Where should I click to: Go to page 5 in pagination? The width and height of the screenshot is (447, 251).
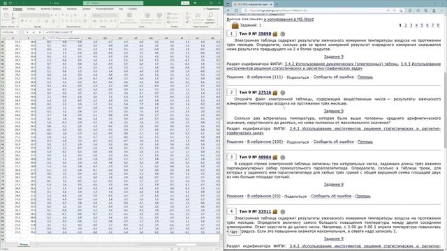[x=422, y=25]
